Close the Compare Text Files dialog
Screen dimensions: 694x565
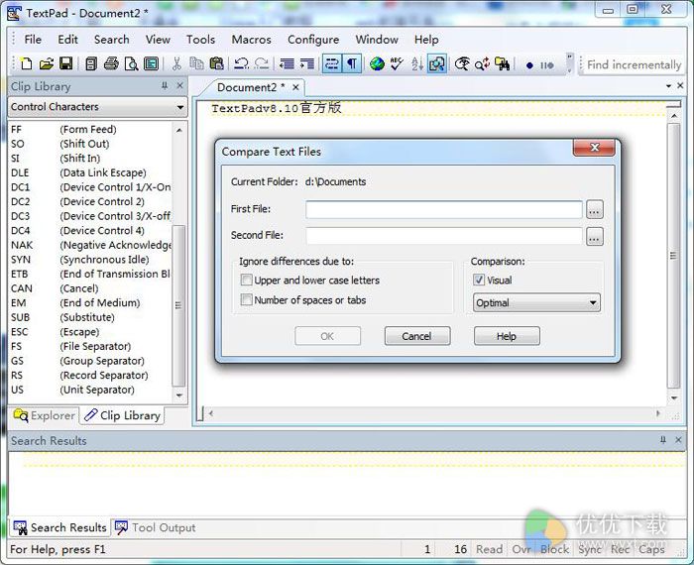tap(594, 148)
